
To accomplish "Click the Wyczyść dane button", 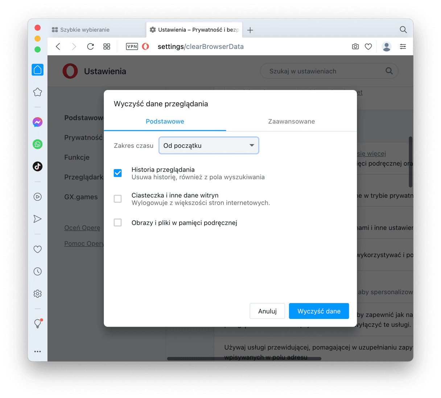I will [319, 311].
